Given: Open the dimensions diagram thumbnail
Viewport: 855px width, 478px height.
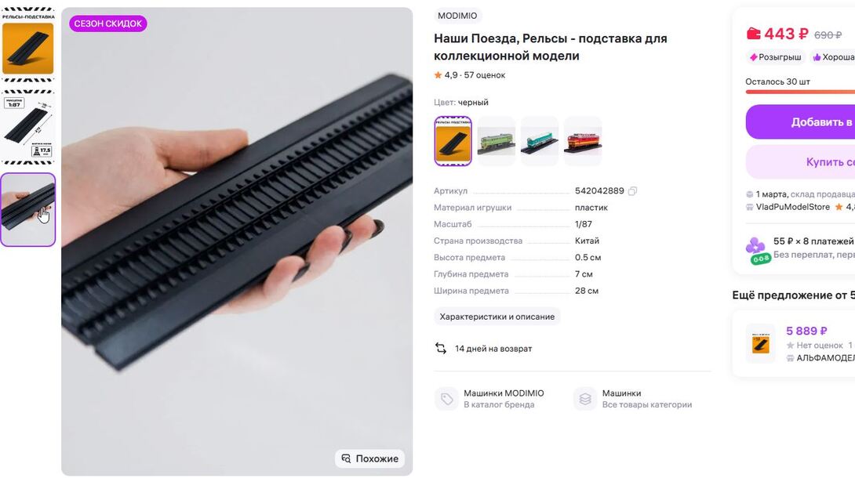Looking at the screenshot, I should coord(27,128).
